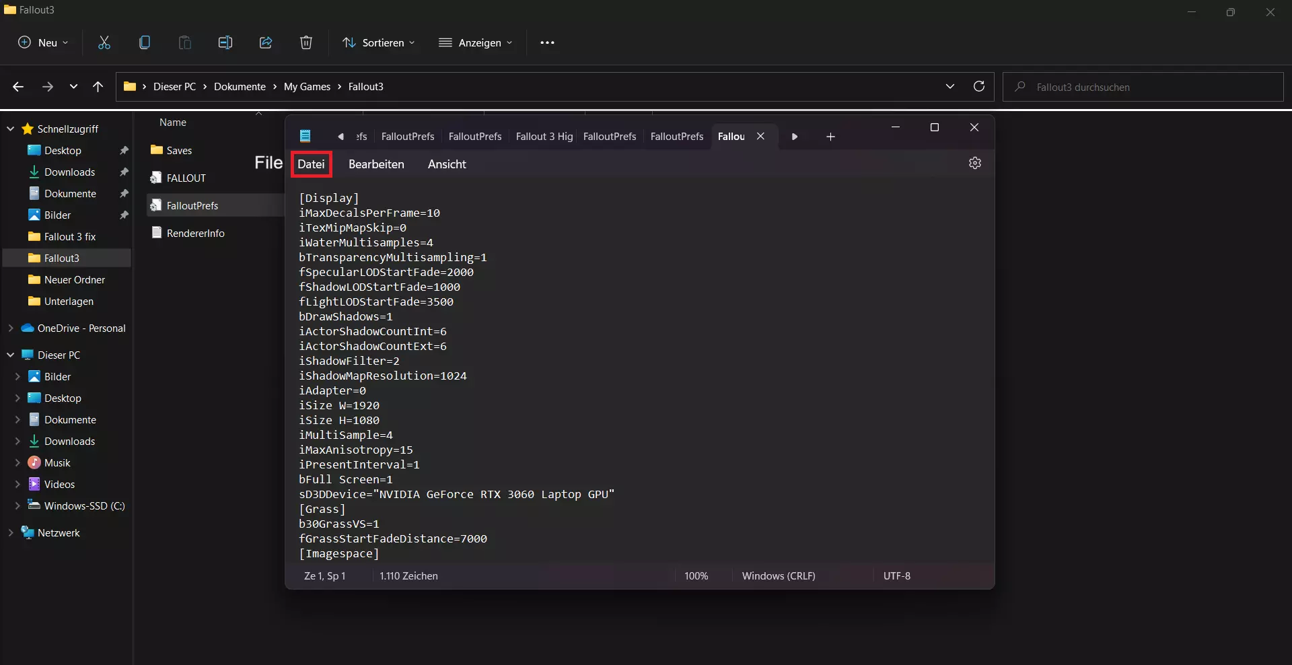Open the Anzeigen dropdown
Image resolution: width=1292 pixels, height=665 pixels.
(476, 42)
